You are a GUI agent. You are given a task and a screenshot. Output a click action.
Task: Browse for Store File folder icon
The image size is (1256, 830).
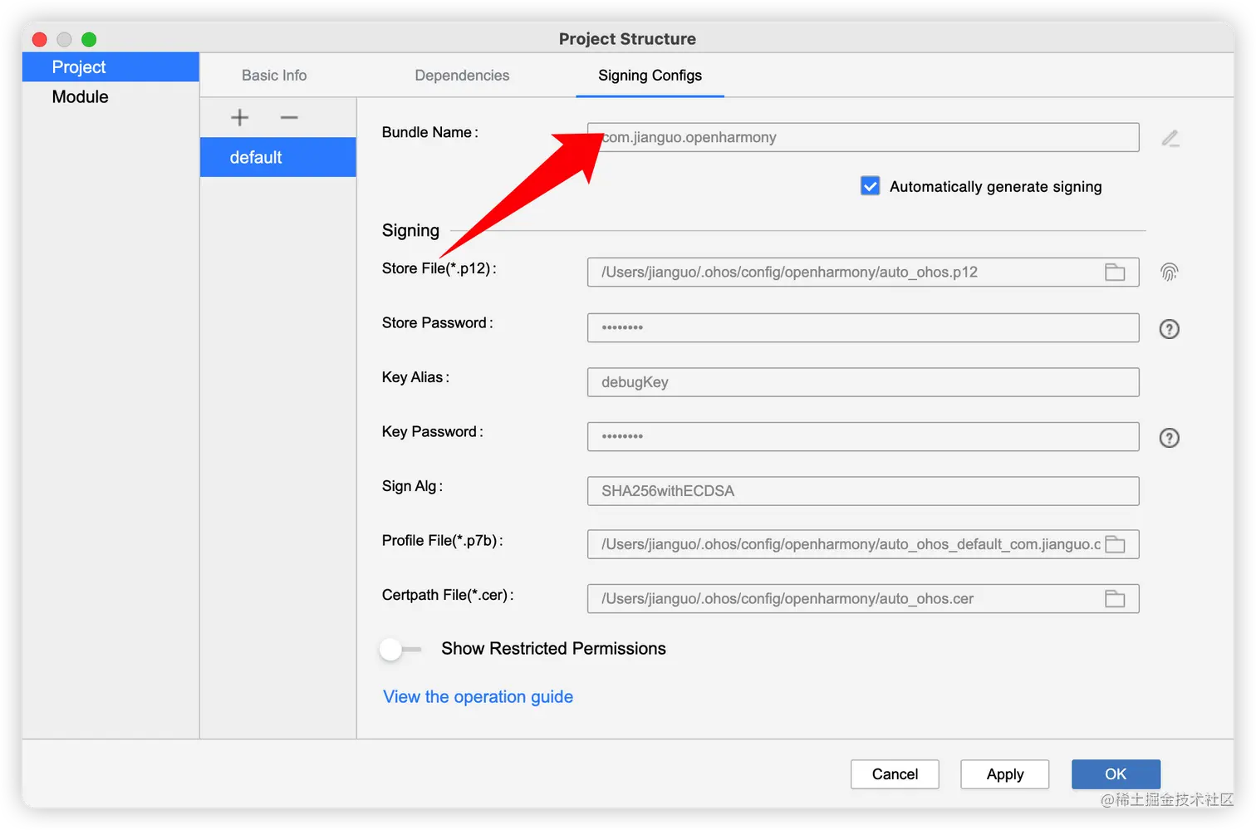pos(1115,272)
